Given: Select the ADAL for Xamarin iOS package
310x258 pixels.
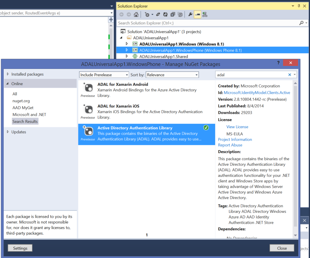Looking at the screenshot, I should coord(146,113).
